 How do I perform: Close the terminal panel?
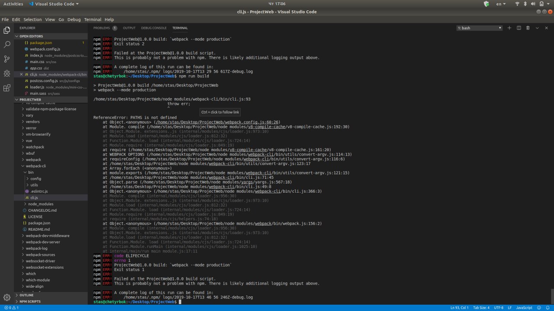click(546, 28)
